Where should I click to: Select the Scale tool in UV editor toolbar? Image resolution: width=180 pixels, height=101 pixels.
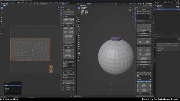click(x=2, y=17)
